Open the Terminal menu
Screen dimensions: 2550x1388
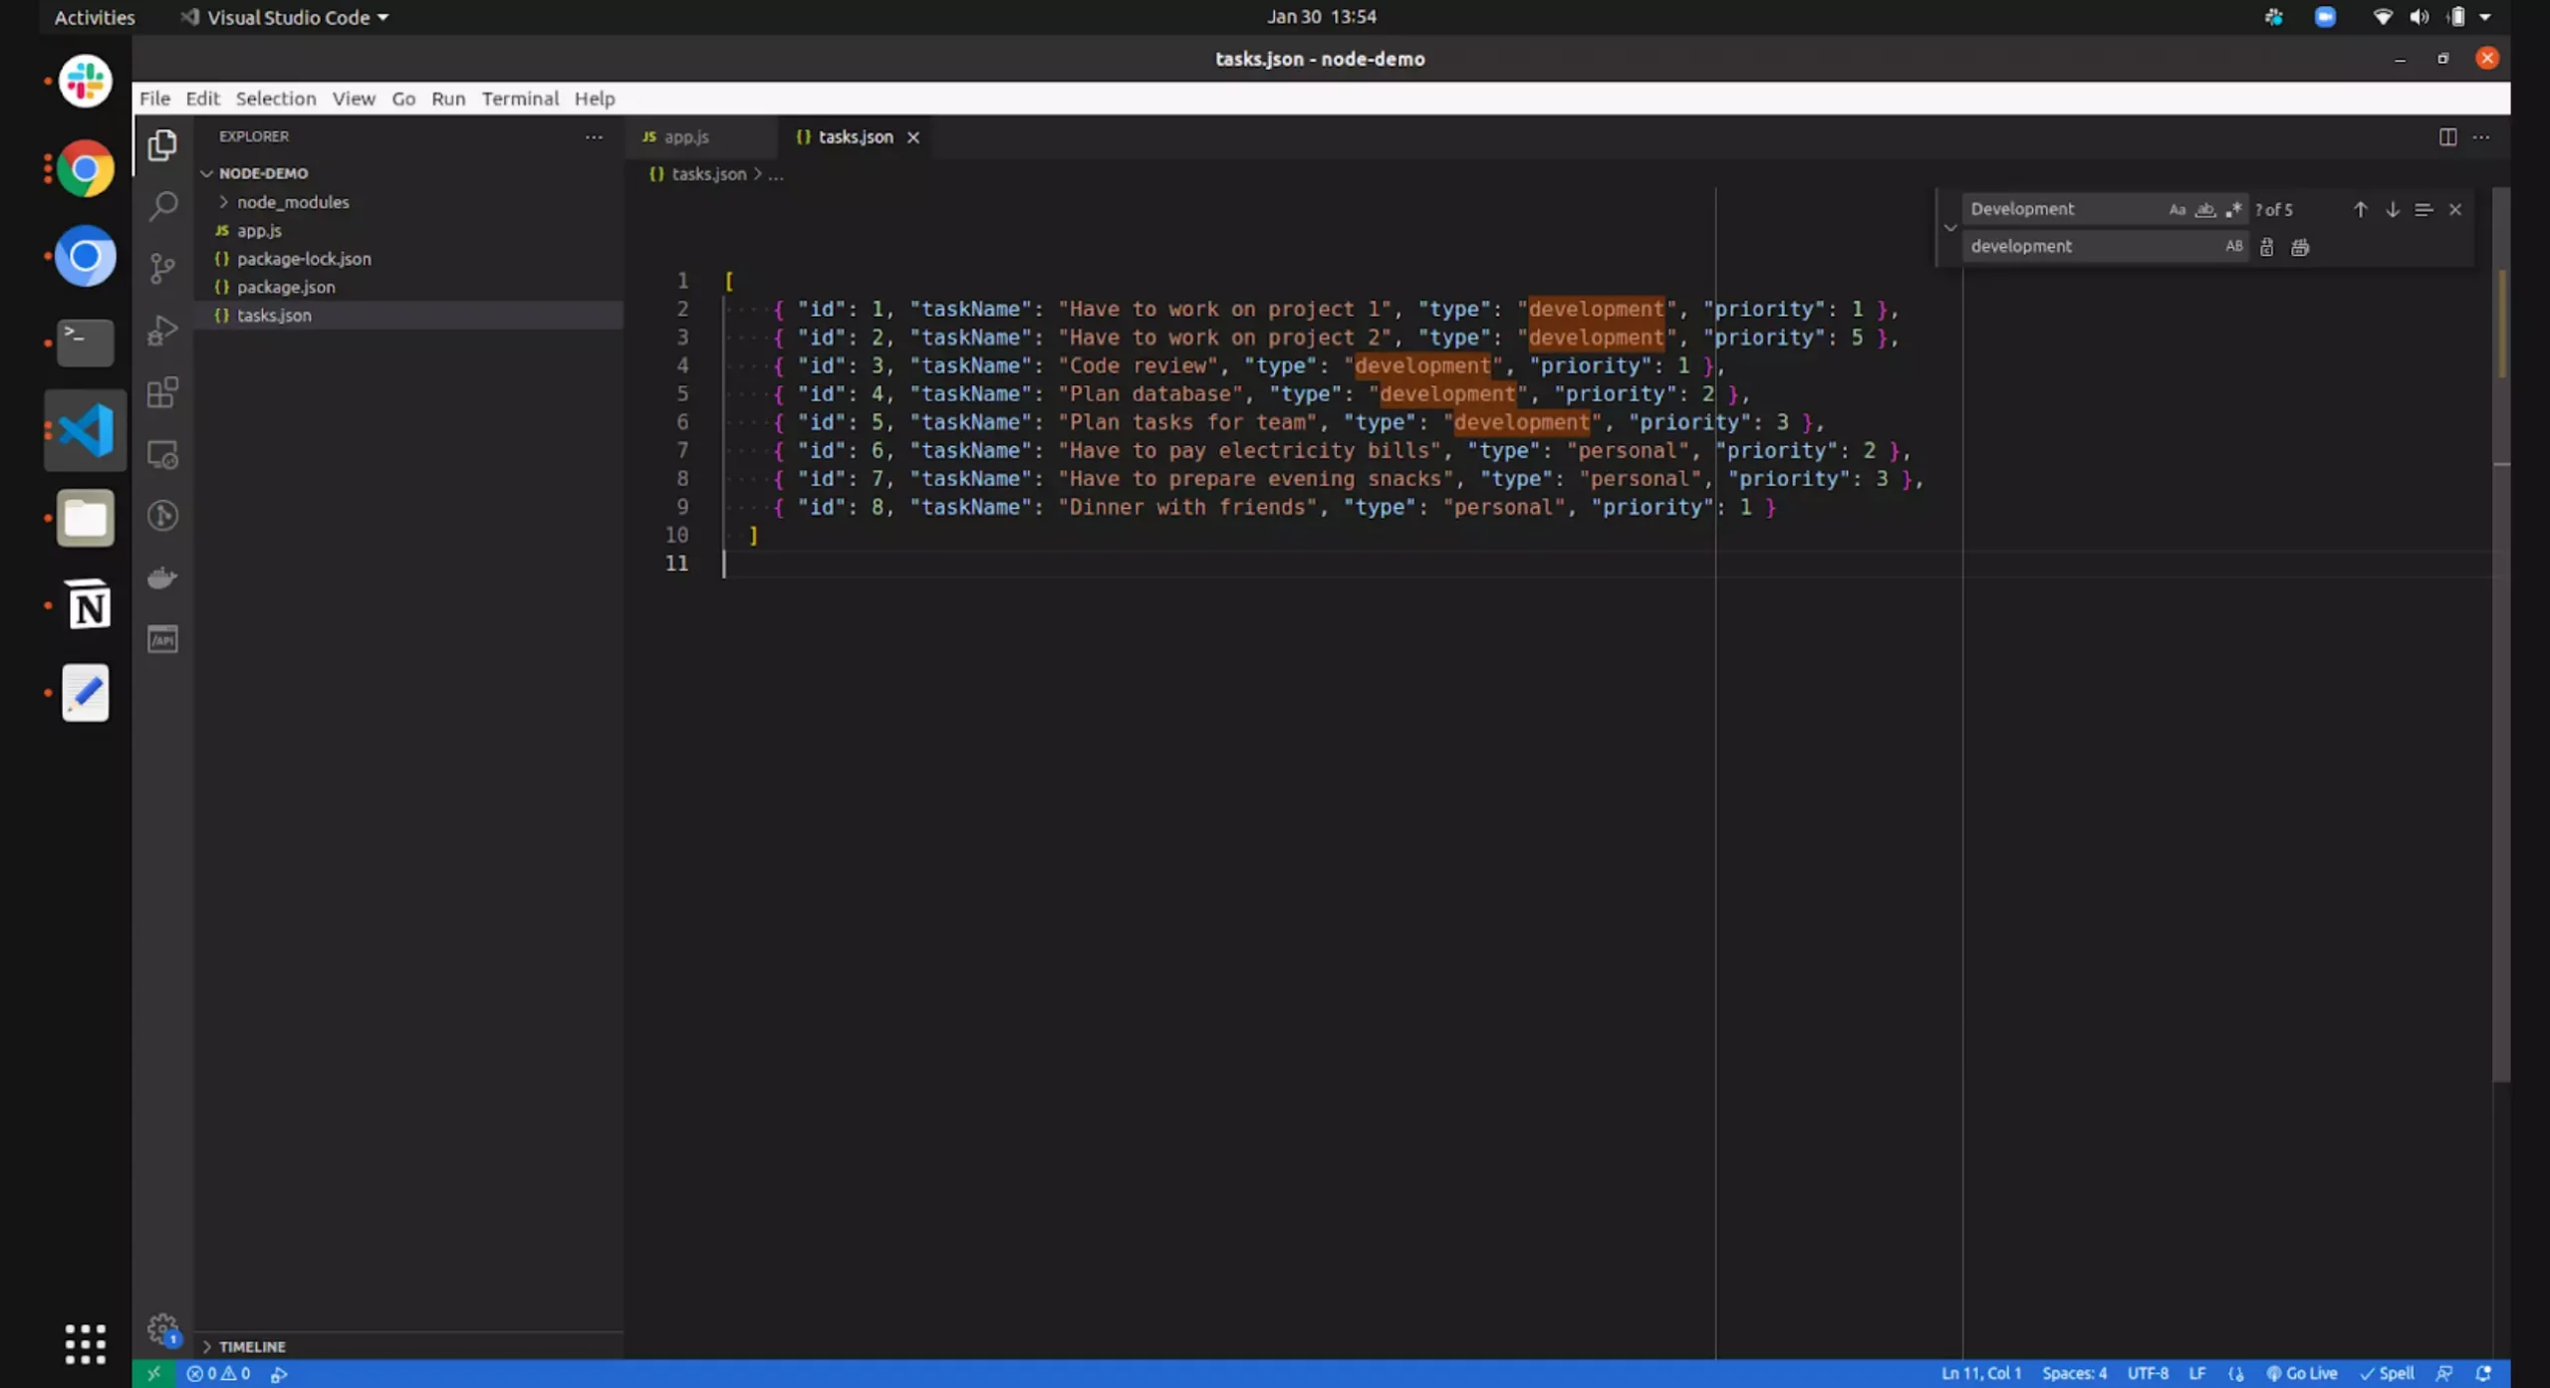(x=518, y=98)
